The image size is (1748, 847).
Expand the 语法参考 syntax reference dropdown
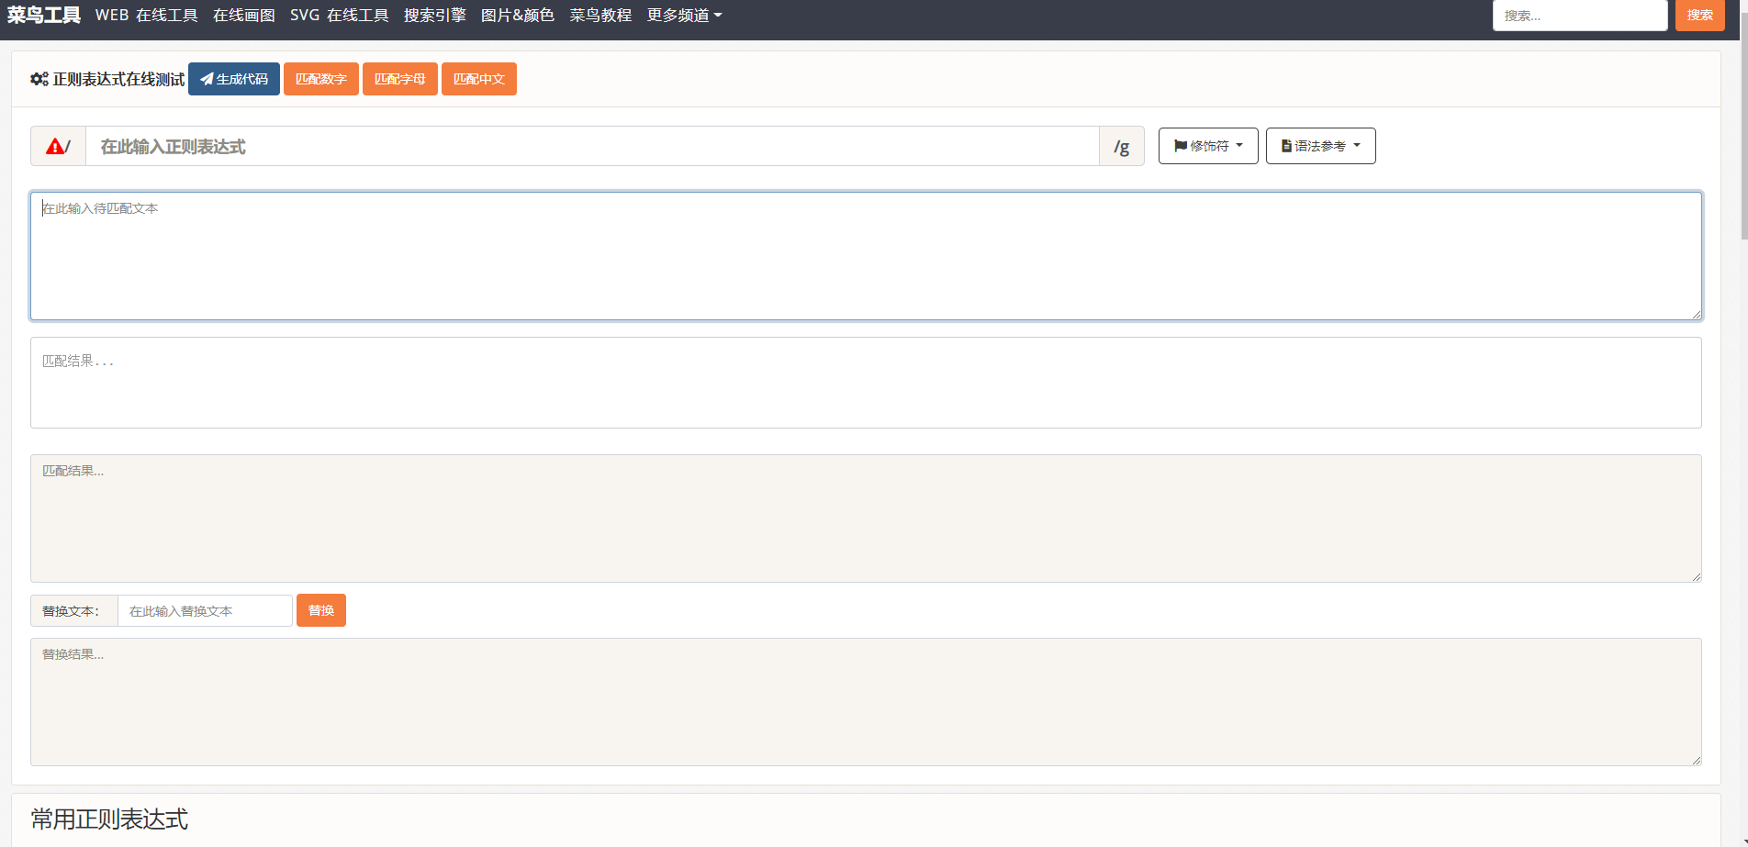(1320, 147)
